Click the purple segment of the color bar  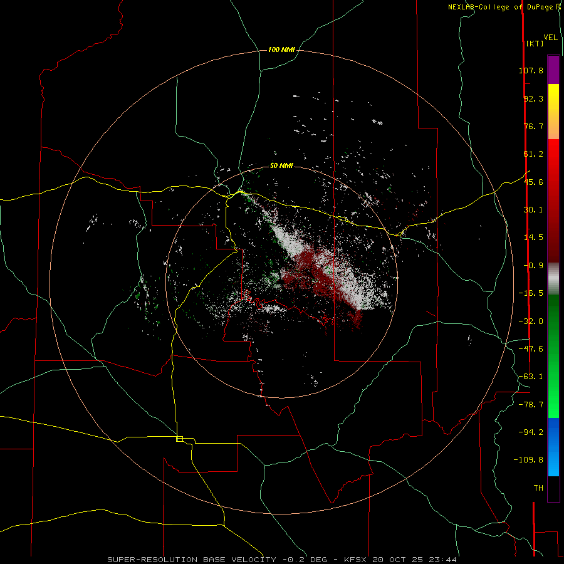click(553, 70)
